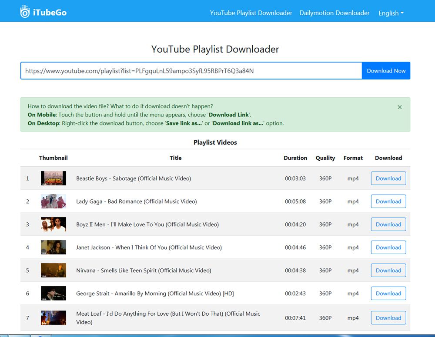Viewport: 435px width, 337px height.
Task: Click Lady Gaga Bad Romance thumbnail
Action: tap(54, 201)
